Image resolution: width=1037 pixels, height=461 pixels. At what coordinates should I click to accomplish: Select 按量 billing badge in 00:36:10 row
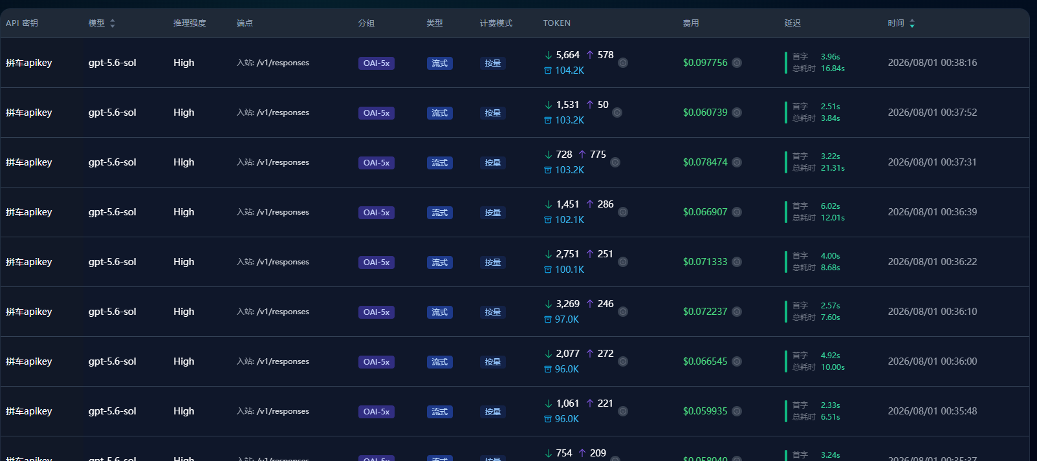[493, 312]
